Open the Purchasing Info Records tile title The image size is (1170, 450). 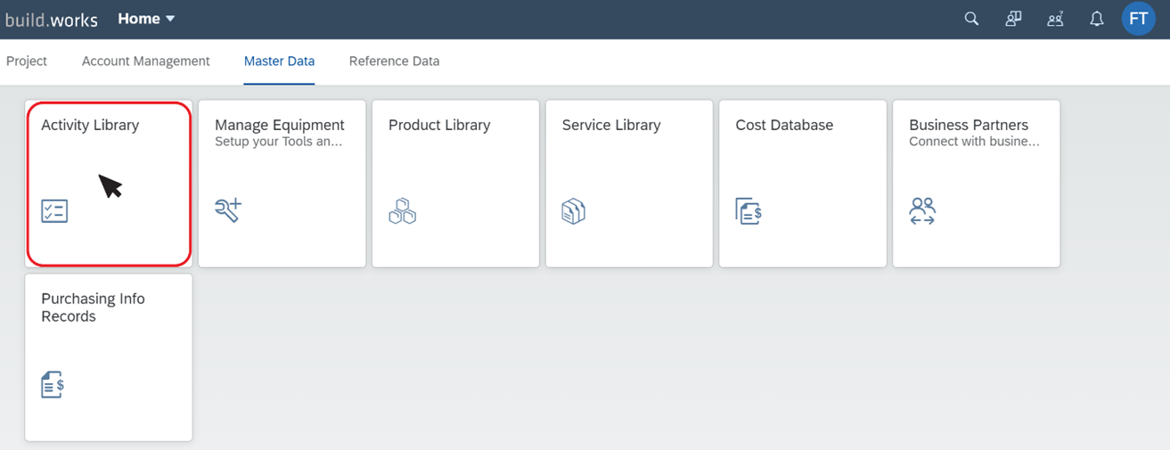[93, 307]
